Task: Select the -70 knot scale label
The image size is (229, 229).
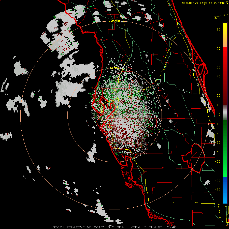Action: coord(218,180)
